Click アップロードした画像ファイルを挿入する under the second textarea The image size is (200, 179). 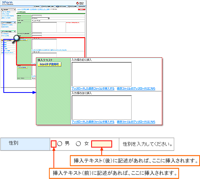click(x=93, y=122)
